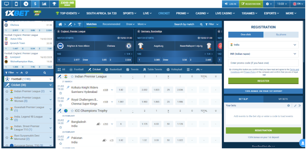Click the cricket bat breadcrumb icon

pos(70,24)
